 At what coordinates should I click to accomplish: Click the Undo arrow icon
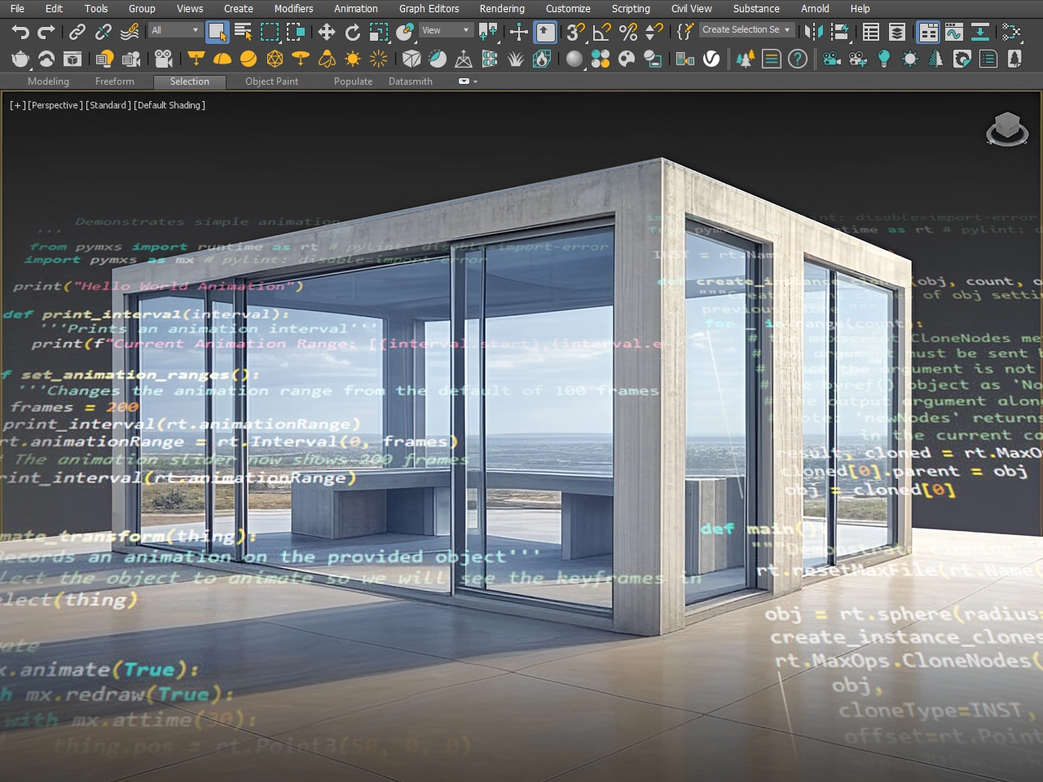point(20,32)
